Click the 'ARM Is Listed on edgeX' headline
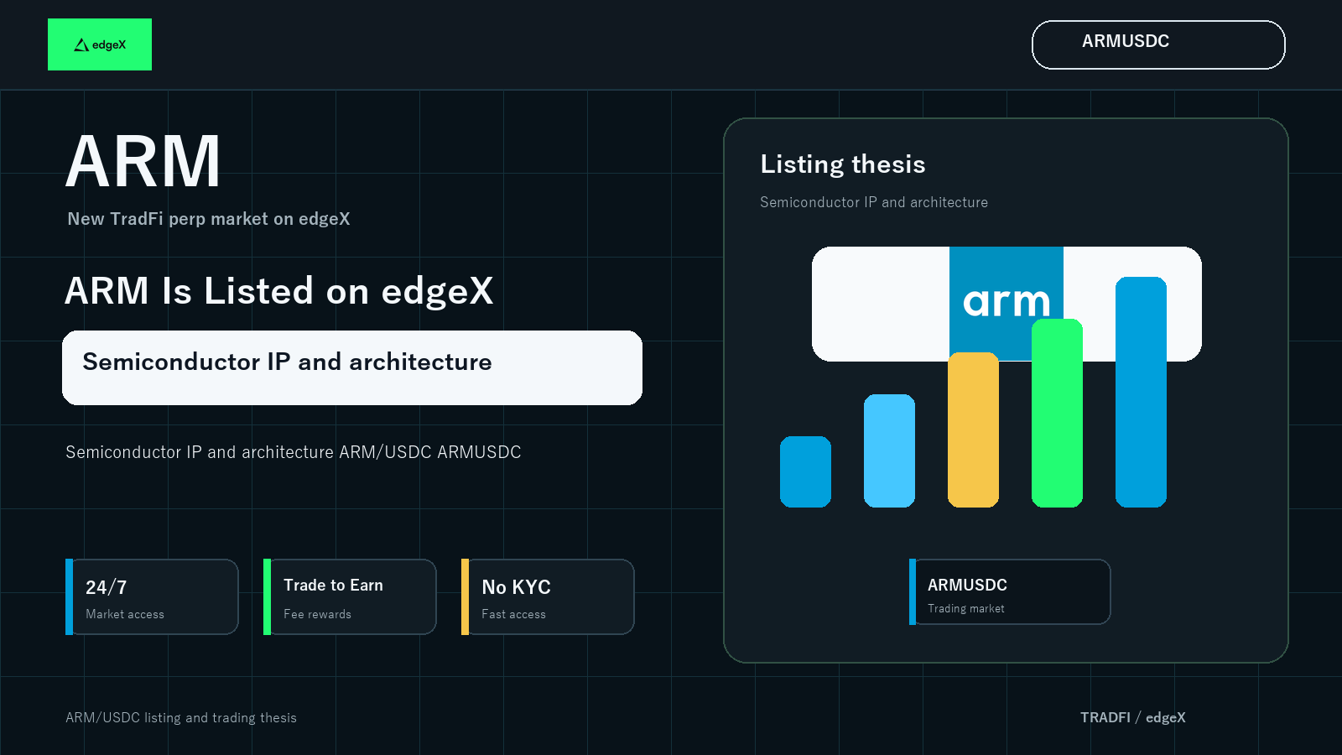 279,291
